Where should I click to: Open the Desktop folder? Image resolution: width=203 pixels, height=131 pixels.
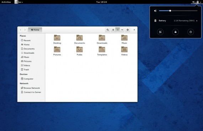[x=57, y=39]
